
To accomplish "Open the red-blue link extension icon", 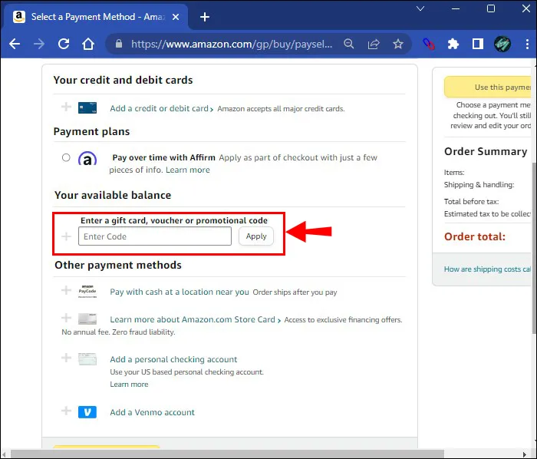I will tap(428, 44).
